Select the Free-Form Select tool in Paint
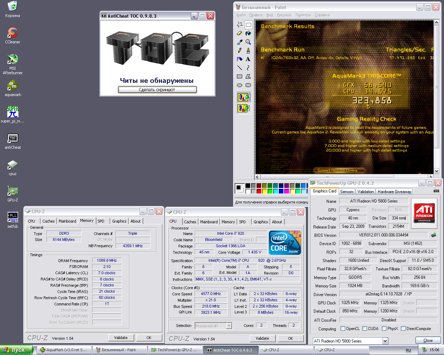444x355 pixels. point(240,25)
